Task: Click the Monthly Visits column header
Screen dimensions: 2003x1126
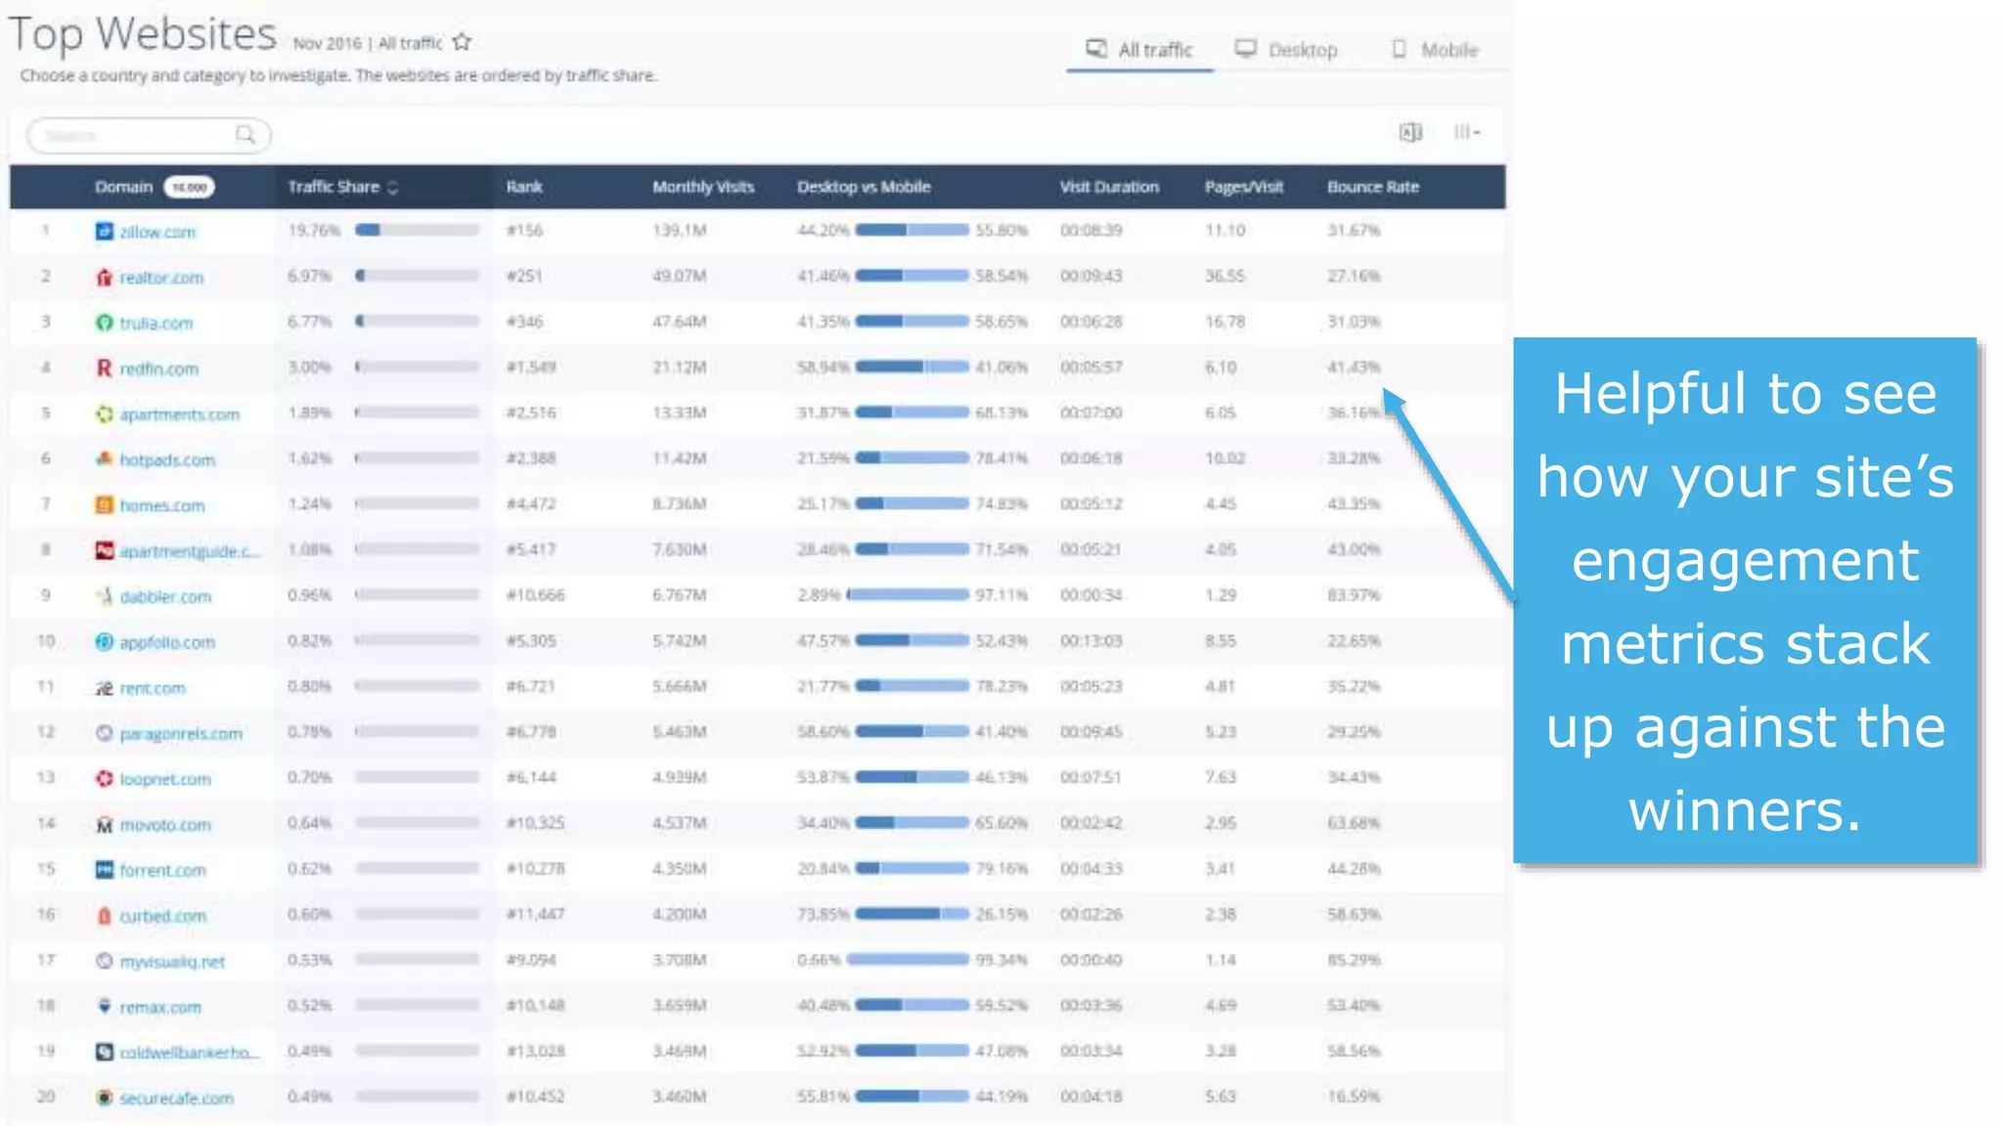Action: tap(703, 187)
